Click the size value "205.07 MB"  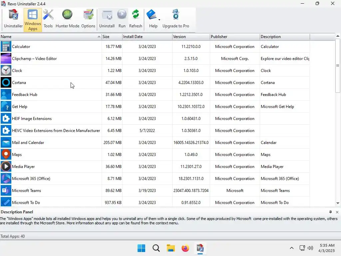point(113,143)
